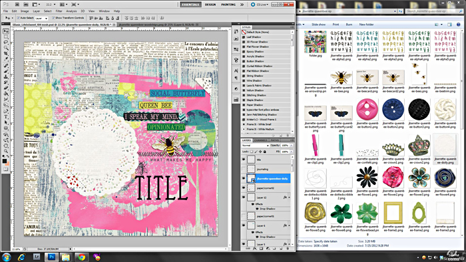Select the Healing Brush tool
Screen dimensions: 466x262
[x=5, y=66]
